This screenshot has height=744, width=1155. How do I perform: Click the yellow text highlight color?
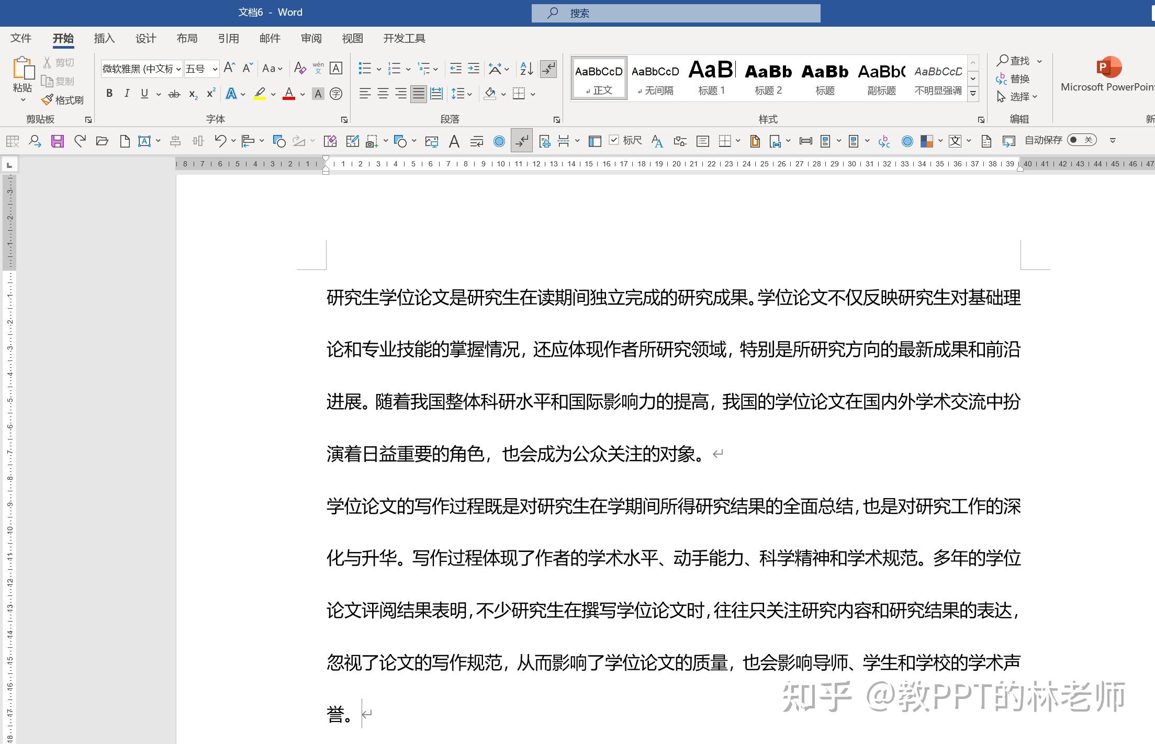tap(260, 94)
